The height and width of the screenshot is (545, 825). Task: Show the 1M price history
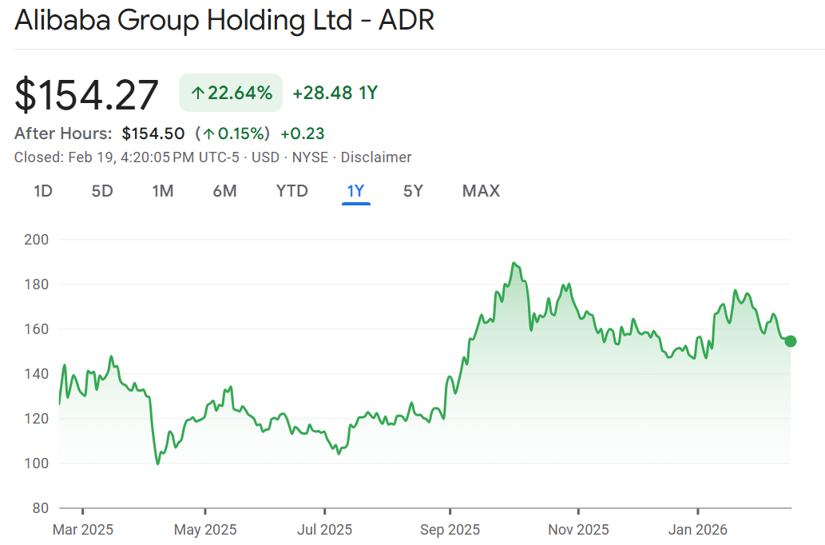[x=163, y=191]
